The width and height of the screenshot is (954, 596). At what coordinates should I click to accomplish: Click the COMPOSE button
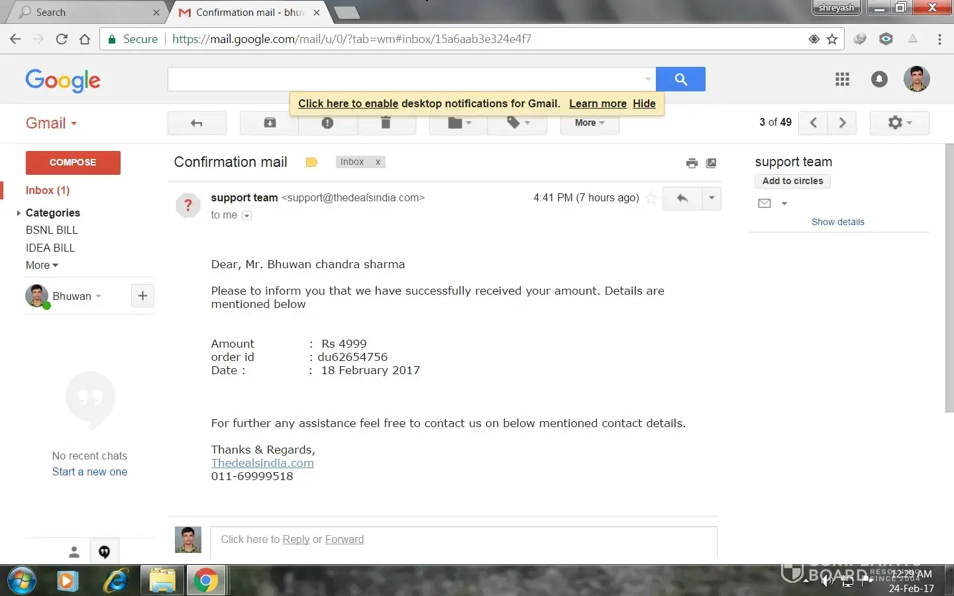73,163
